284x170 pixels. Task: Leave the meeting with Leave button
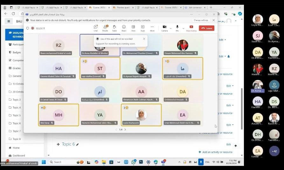tap(207, 28)
